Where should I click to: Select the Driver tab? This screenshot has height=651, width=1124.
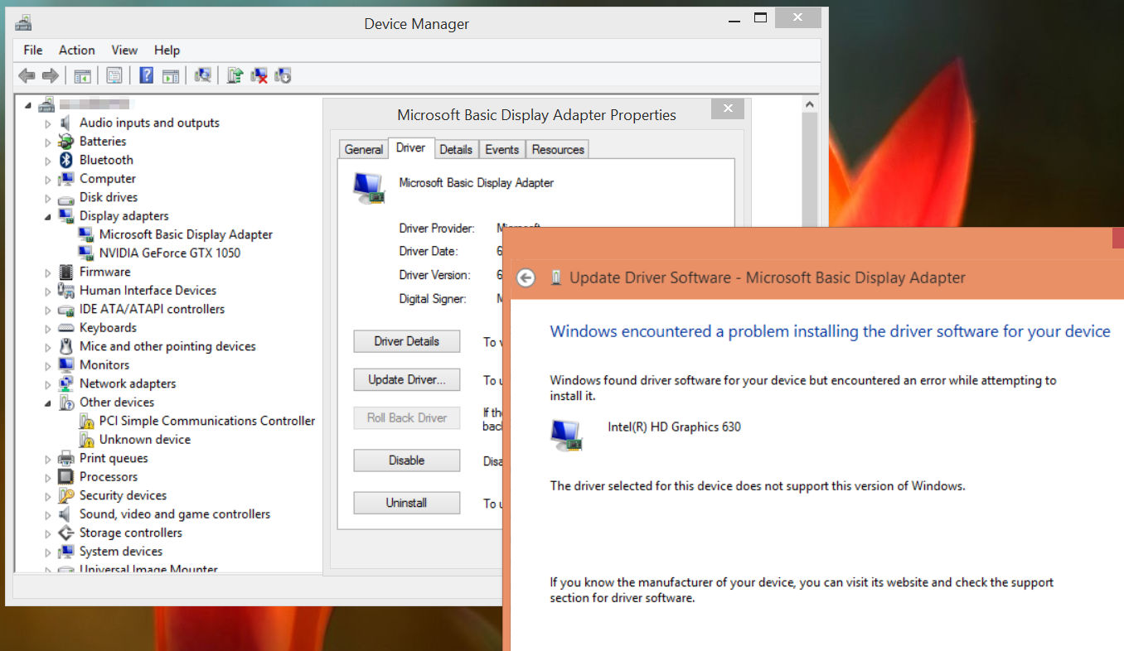pos(410,147)
